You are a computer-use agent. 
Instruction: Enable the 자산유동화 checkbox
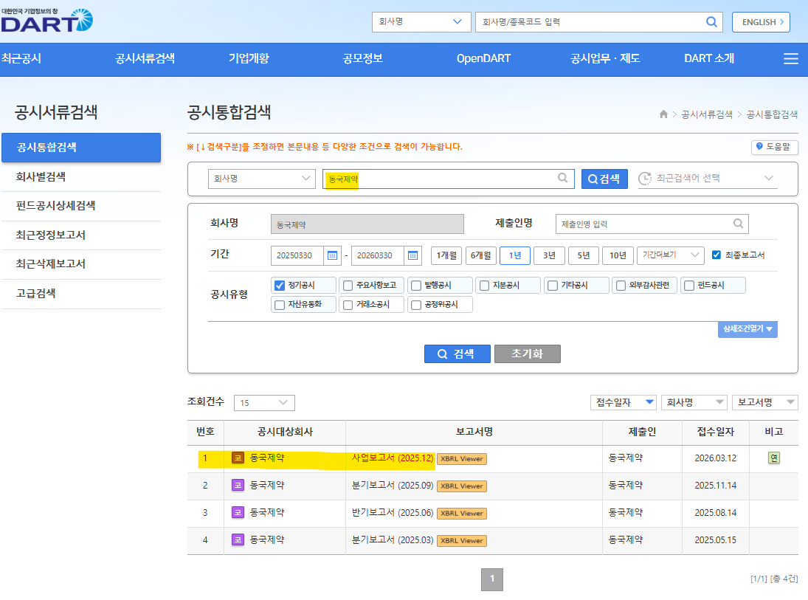coord(280,305)
